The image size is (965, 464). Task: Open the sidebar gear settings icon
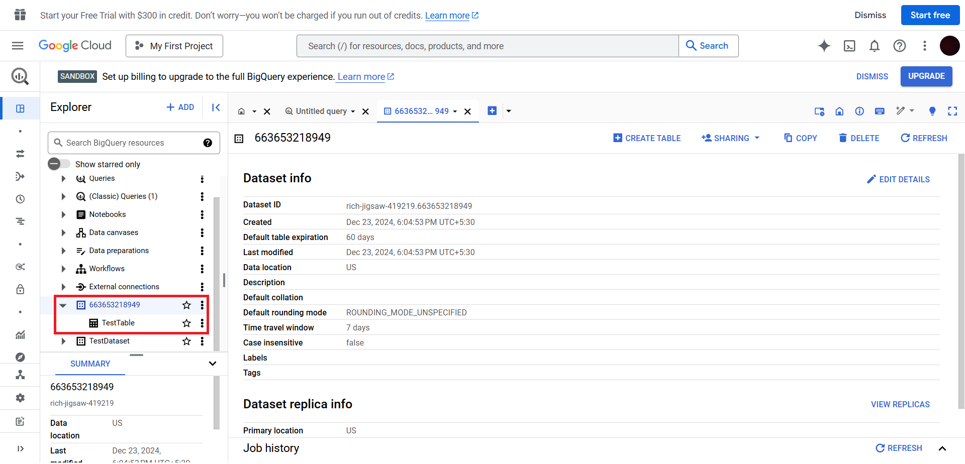(x=20, y=398)
